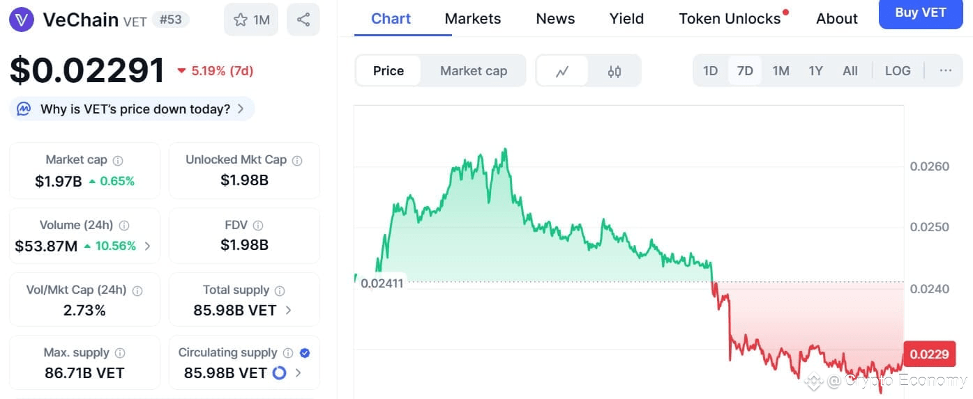The image size is (973, 399).
Task: Expand Circulating supply details chevron
Action: pyautogui.click(x=299, y=373)
